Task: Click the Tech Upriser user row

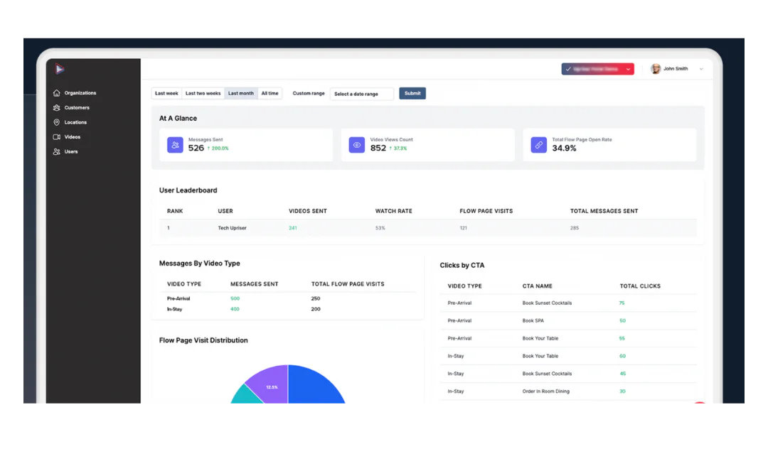Action: [x=428, y=228]
